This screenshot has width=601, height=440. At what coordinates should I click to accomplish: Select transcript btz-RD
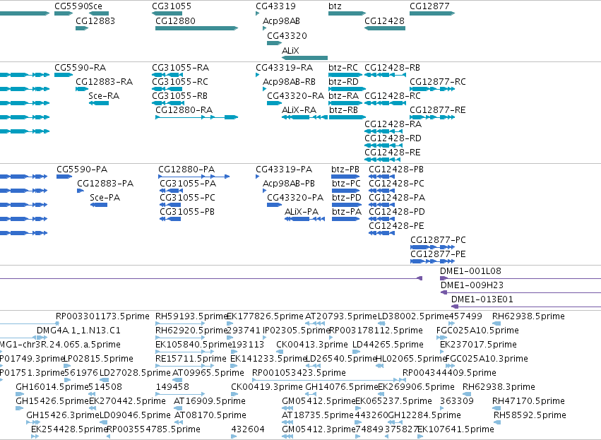click(x=343, y=82)
